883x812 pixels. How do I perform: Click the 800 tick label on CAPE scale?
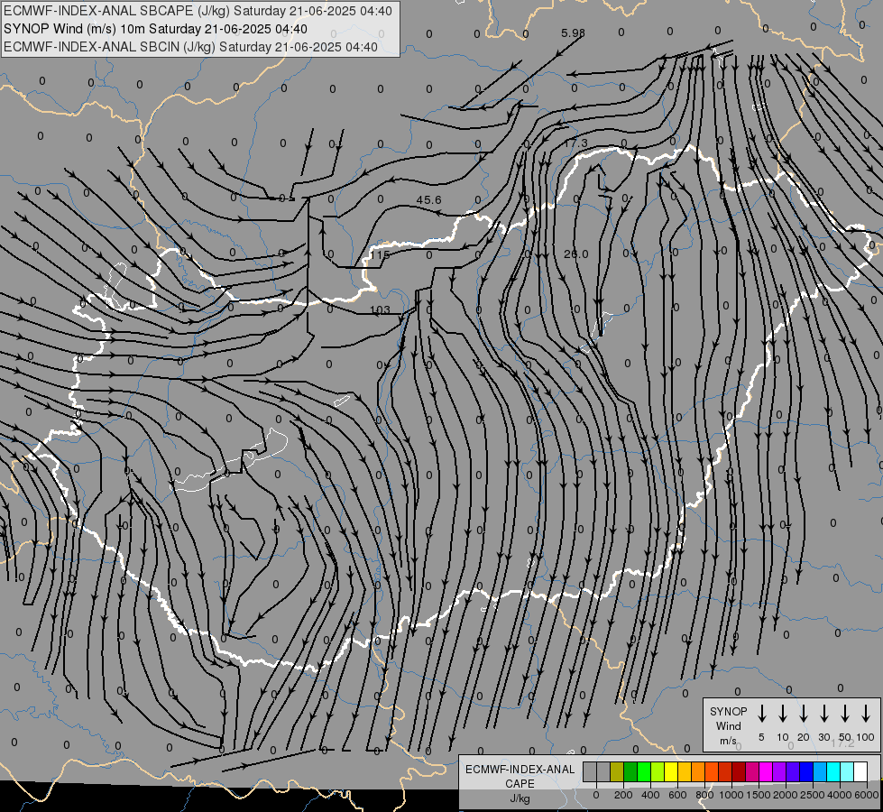click(x=704, y=795)
